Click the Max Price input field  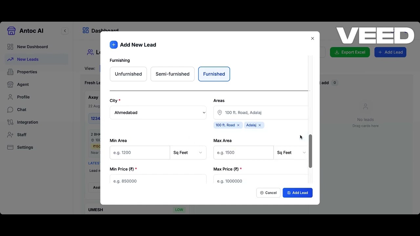pyautogui.click(x=261, y=179)
